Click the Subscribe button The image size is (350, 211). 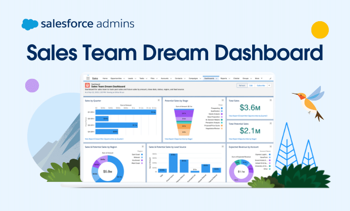[x=261, y=85]
